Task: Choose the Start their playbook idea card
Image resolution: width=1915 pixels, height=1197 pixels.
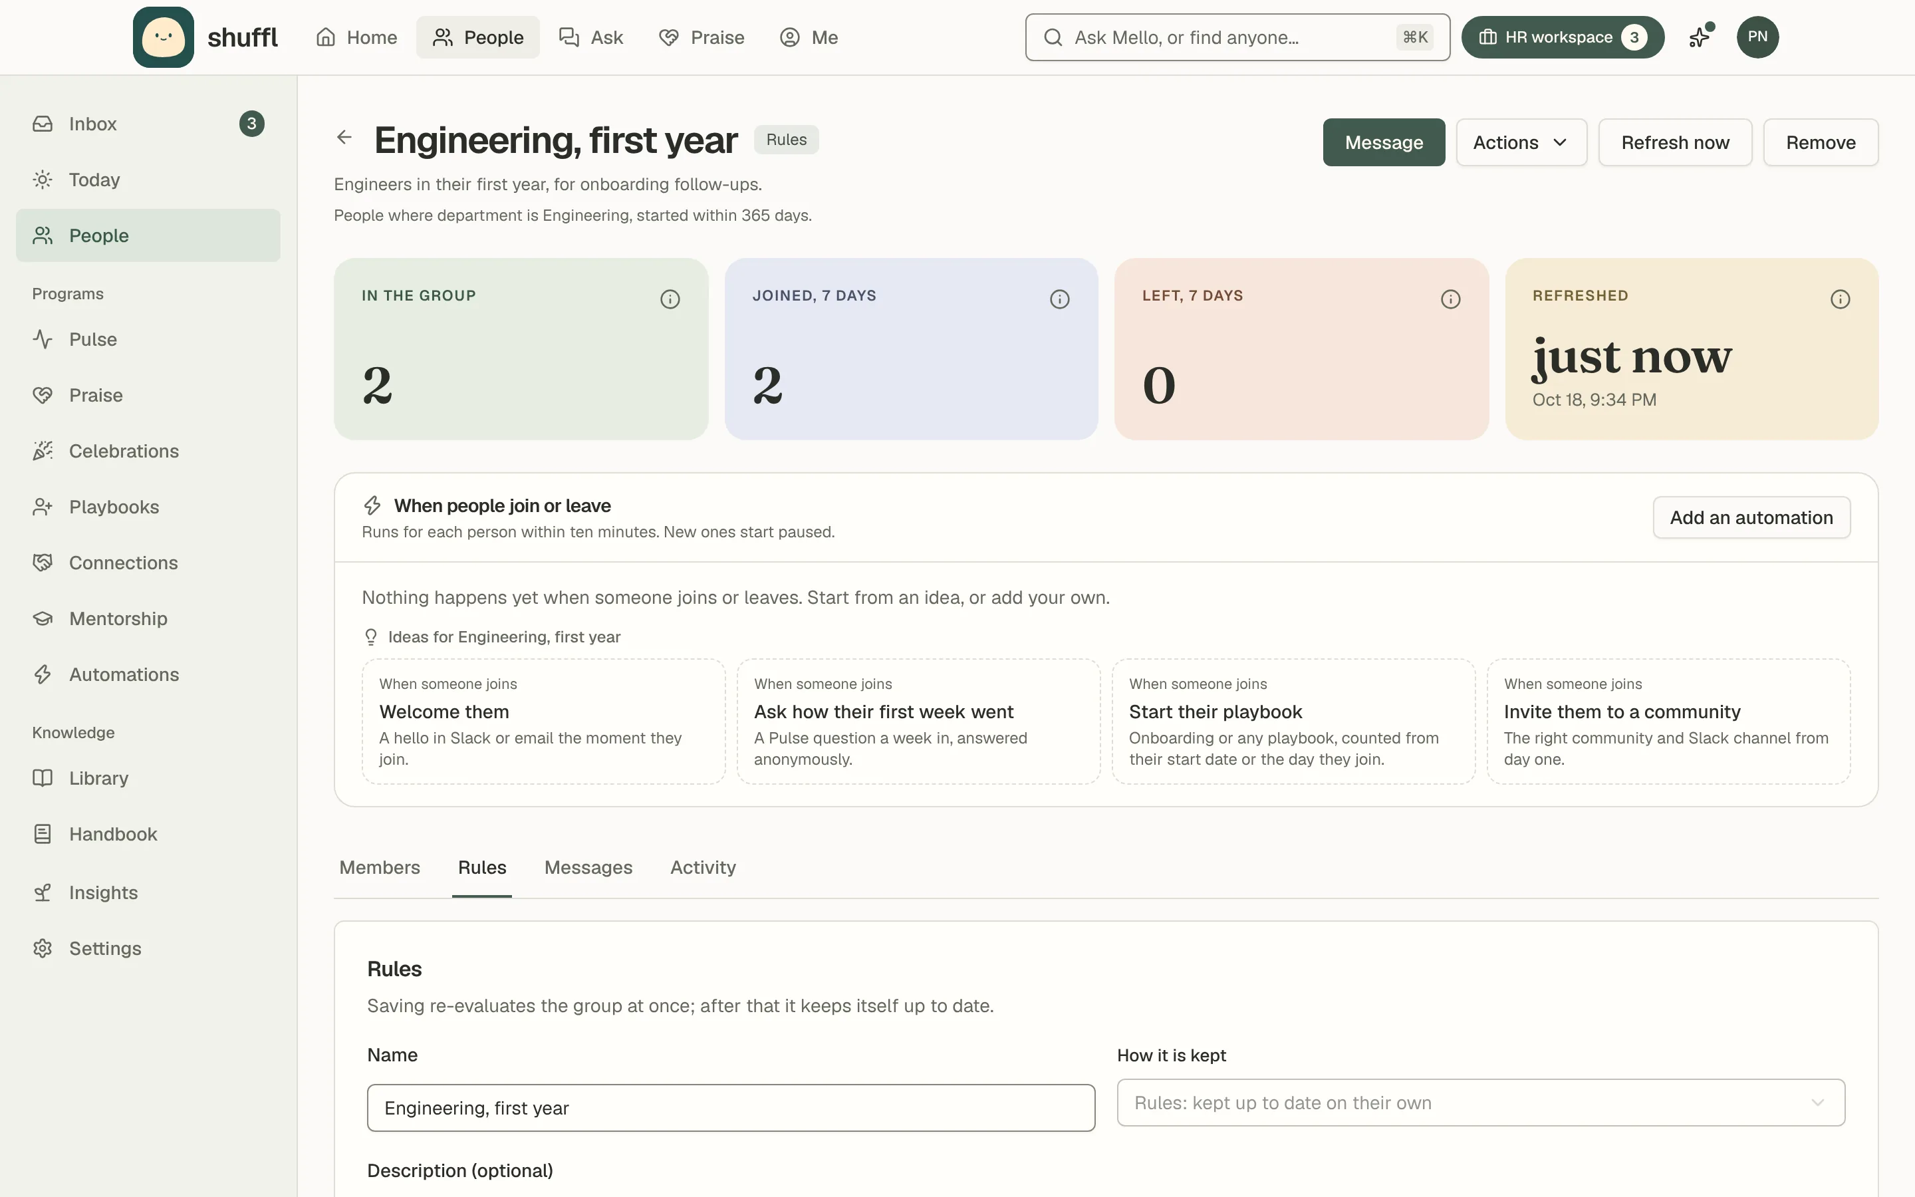Action: point(1294,722)
